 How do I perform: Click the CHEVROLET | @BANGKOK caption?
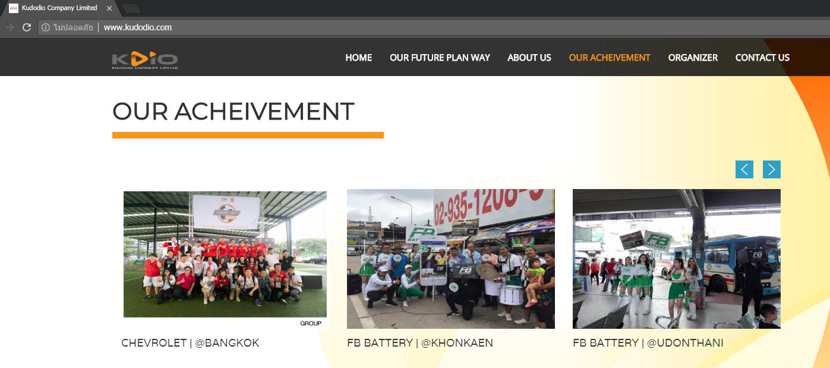pyautogui.click(x=190, y=343)
